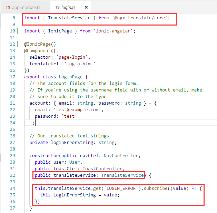217x213 pixels.
Task: Click 'loginErrorString' in the private declaration
Action: click(x=72, y=143)
